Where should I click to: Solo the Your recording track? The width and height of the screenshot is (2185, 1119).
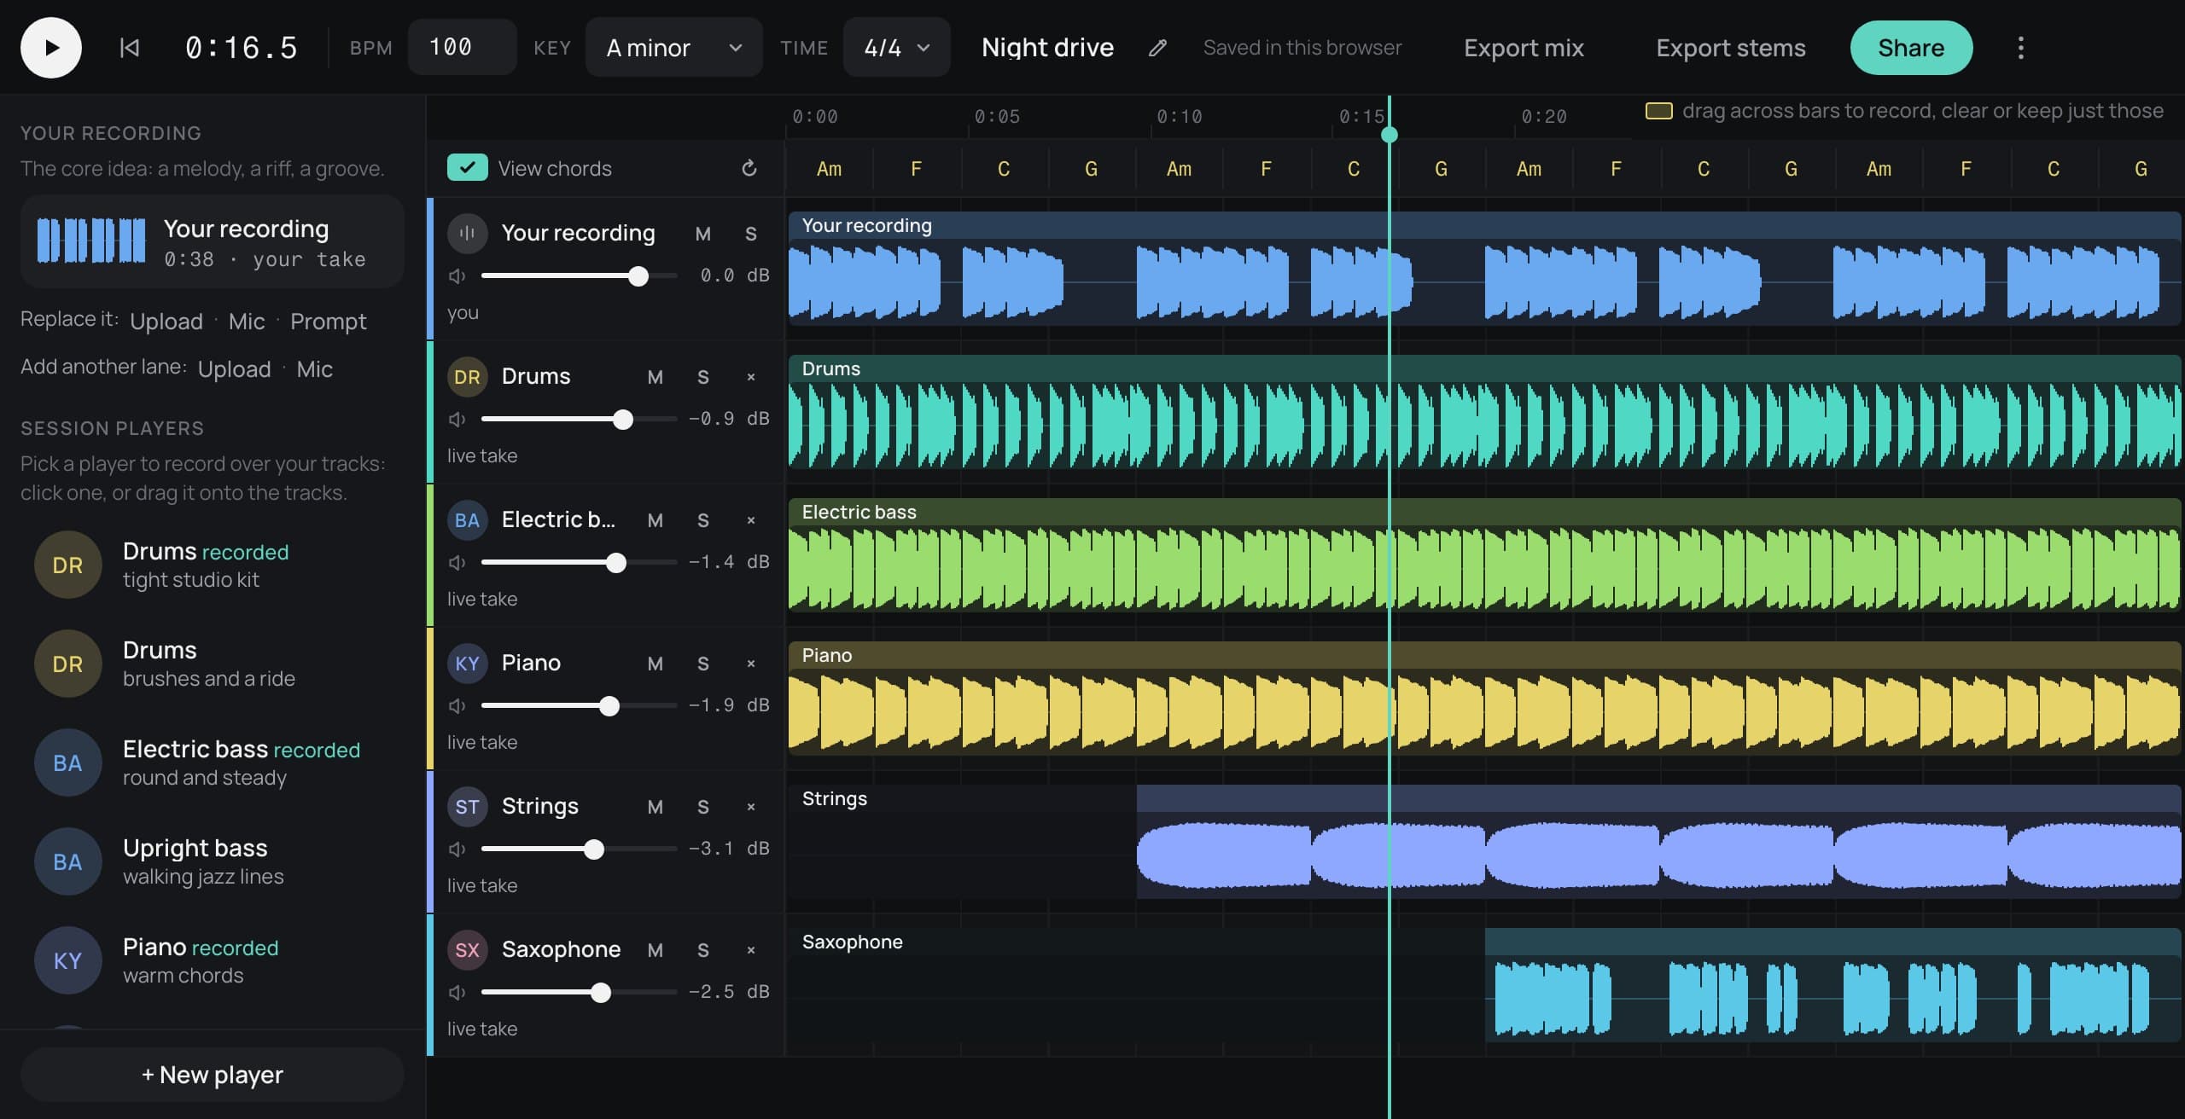pyautogui.click(x=751, y=234)
